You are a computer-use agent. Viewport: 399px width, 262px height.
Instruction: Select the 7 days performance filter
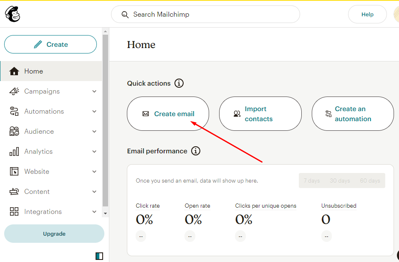(x=311, y=181)
